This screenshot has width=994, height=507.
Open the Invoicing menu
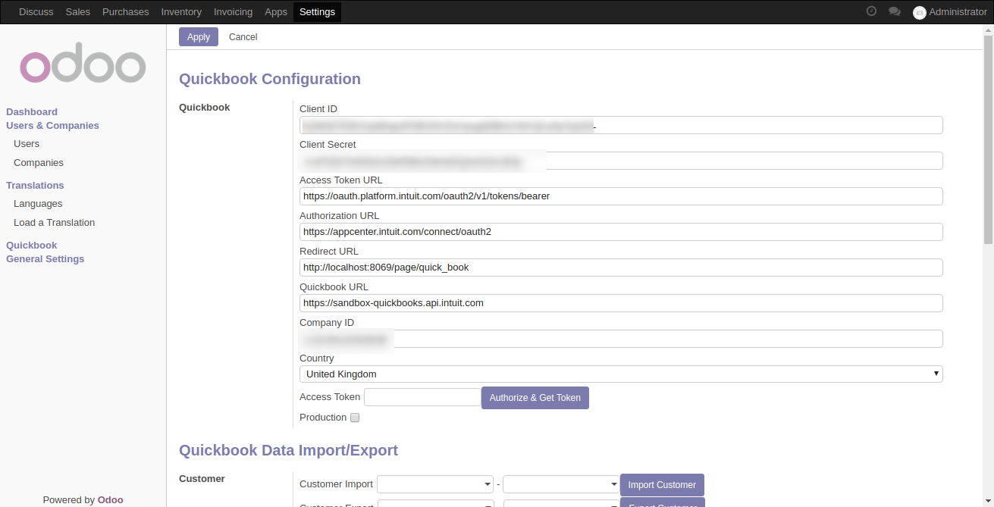[234, 11]
